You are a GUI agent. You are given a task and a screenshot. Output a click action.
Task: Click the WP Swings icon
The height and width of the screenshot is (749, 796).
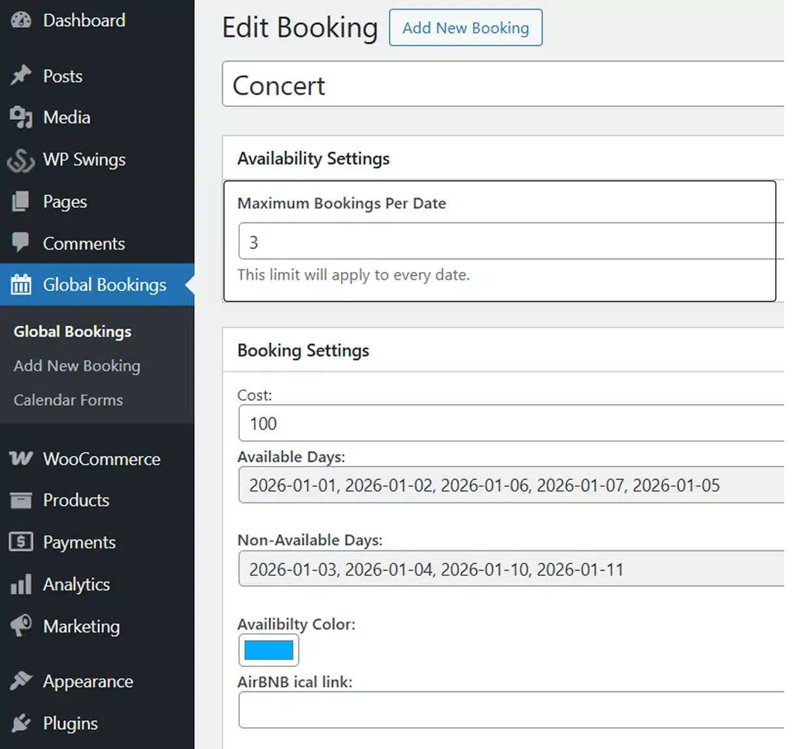(21, 159)
